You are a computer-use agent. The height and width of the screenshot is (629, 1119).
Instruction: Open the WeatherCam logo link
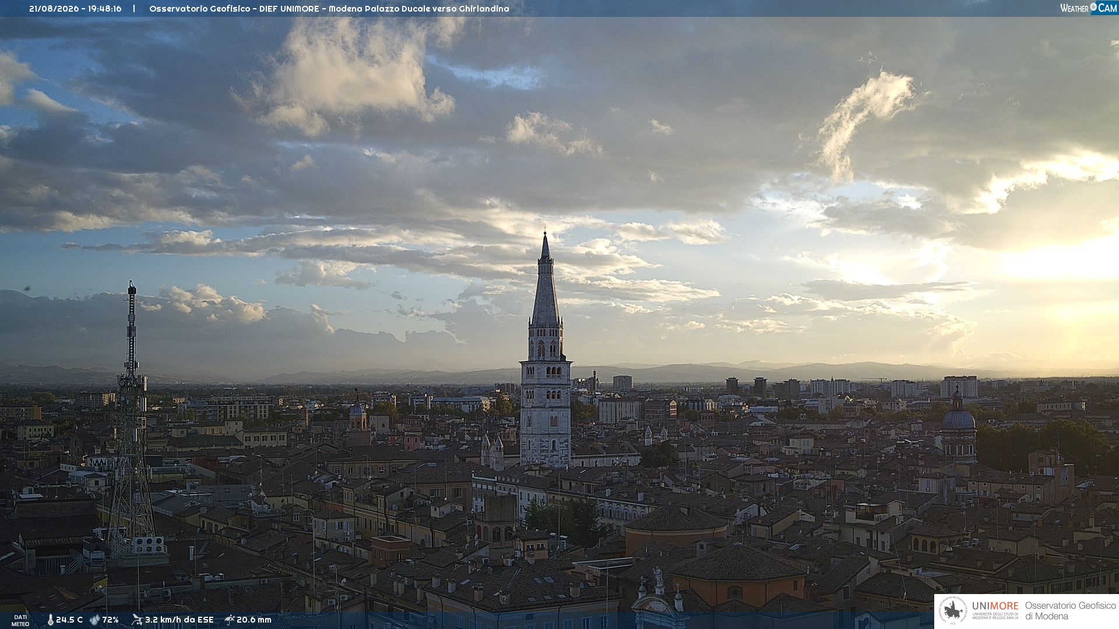tap(1089, 8)
